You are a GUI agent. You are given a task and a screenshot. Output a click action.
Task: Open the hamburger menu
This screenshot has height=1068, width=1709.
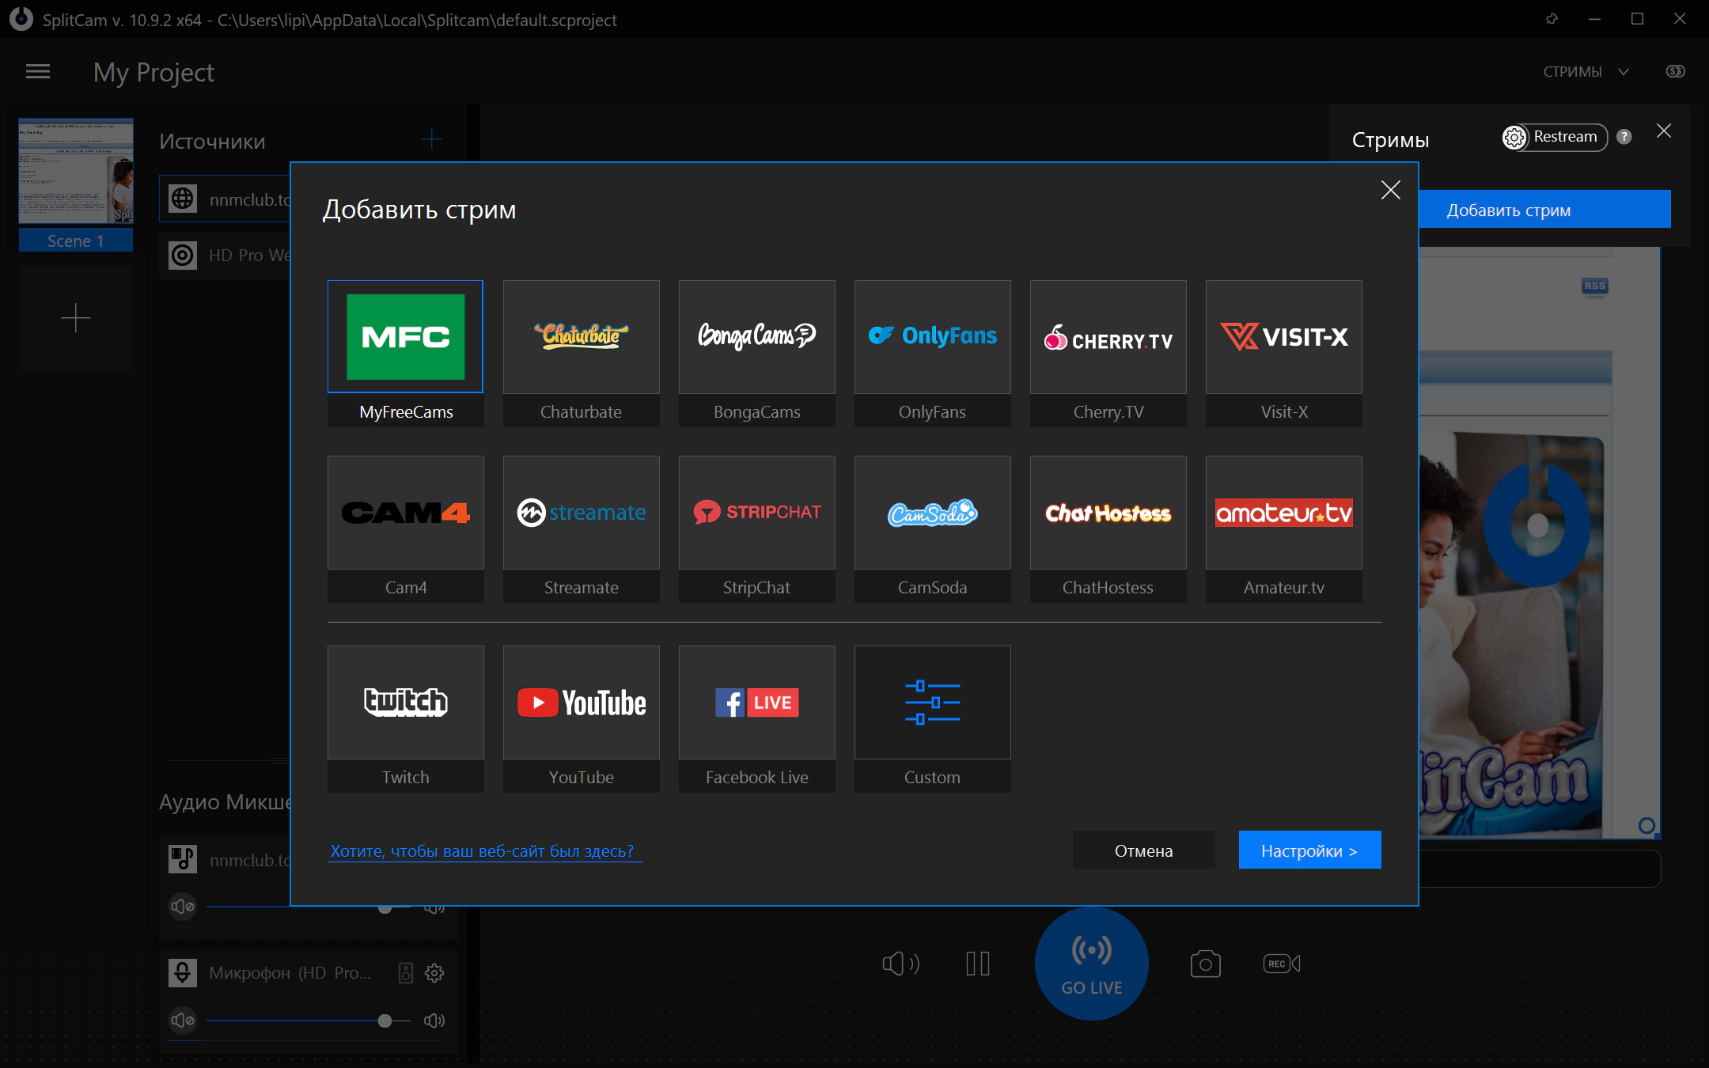coord(38,72)
